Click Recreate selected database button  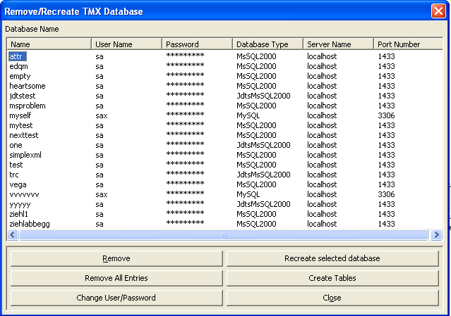pyautogui.click(x=332, y=258)
